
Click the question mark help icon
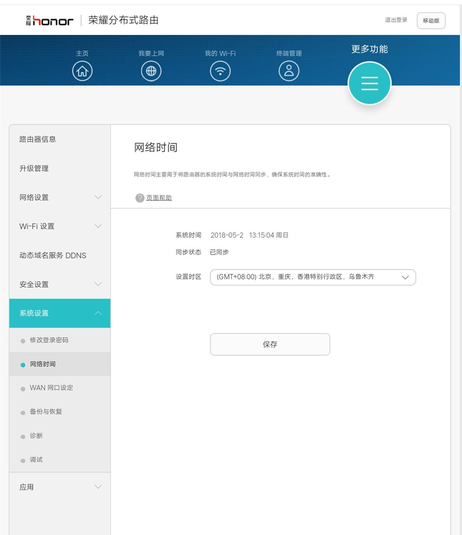(x=140, y=198)
